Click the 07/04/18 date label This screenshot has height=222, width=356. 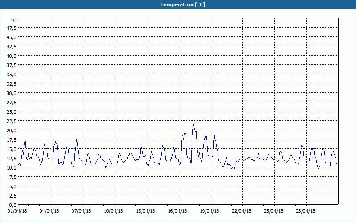click(81, 211)
